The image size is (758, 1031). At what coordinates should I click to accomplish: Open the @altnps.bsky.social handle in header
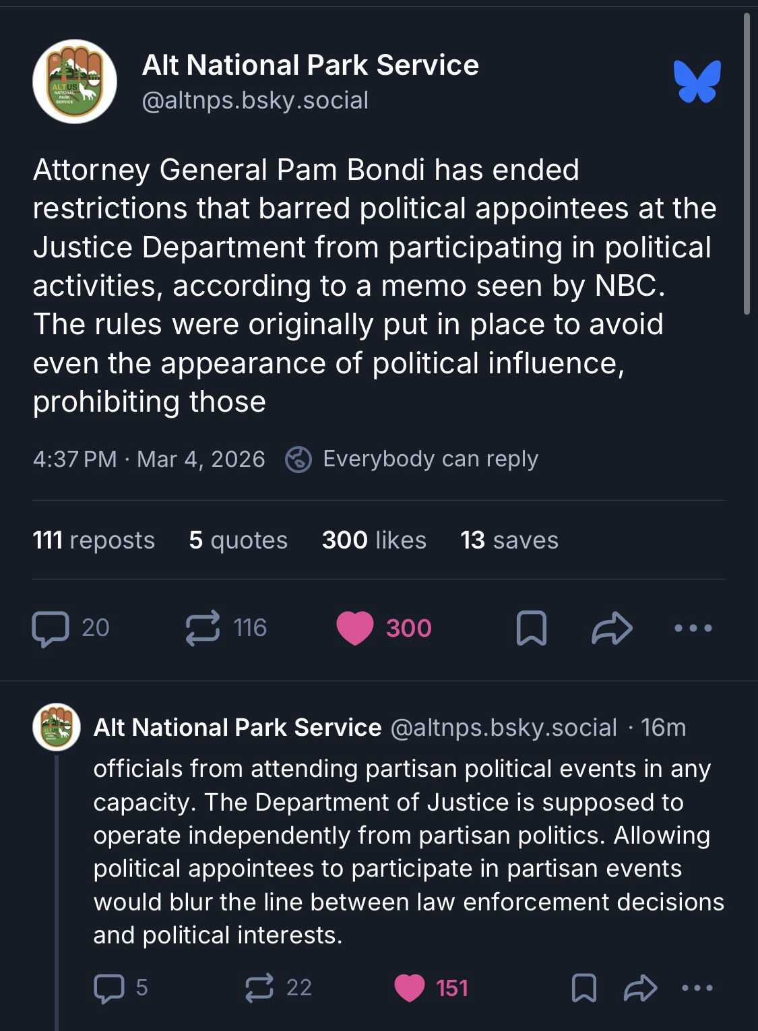tap(255, 100)
